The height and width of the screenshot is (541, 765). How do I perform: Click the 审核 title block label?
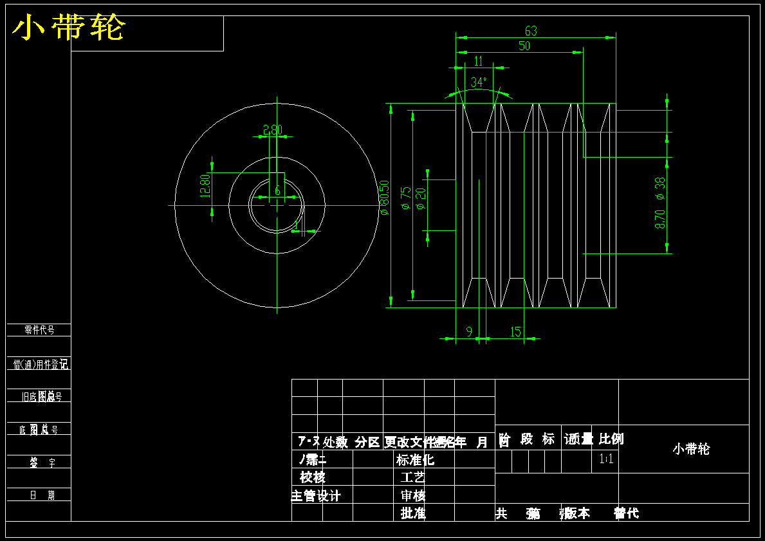pos(413,495)
